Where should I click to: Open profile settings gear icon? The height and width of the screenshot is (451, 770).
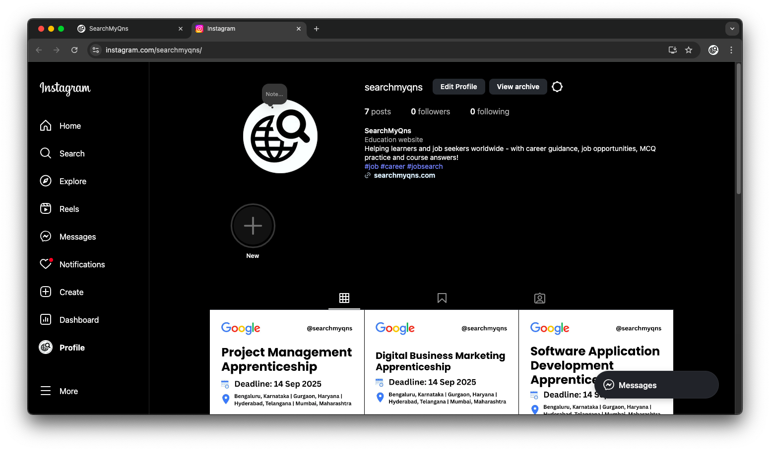click(557, 87)
